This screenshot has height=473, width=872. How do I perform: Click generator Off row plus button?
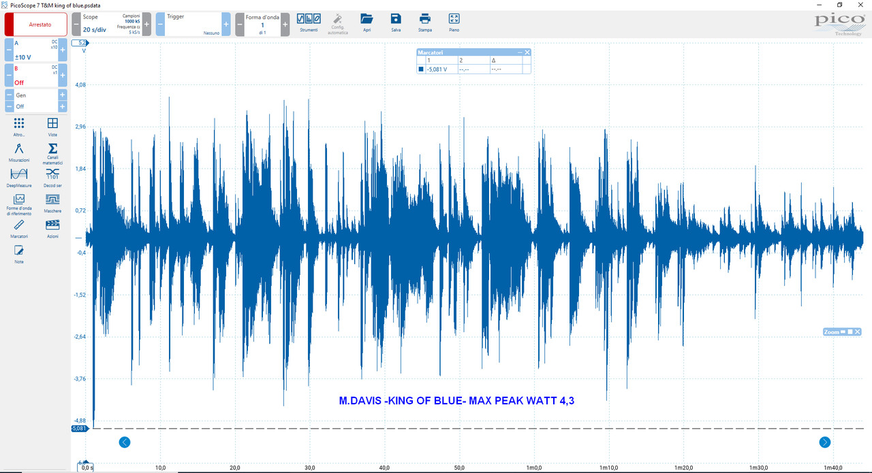pos(63,107)
